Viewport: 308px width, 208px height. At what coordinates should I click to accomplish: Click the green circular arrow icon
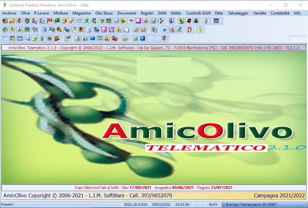point(5,30)
